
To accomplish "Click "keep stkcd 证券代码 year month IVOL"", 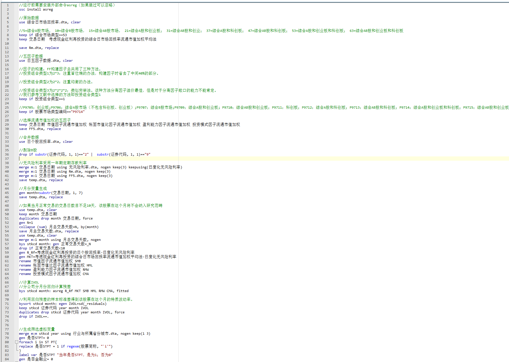I will coord(54,308).
